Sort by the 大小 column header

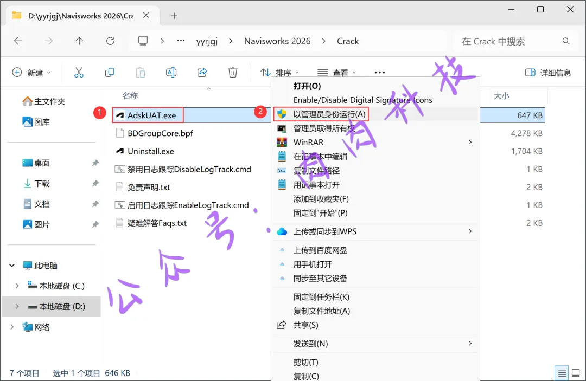(x=501, y=96)
